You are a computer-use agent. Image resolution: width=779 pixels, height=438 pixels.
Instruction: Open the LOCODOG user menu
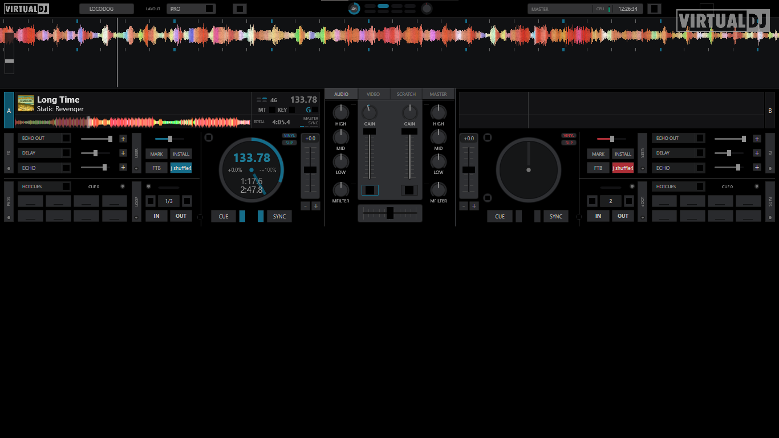tap(107, 9)
